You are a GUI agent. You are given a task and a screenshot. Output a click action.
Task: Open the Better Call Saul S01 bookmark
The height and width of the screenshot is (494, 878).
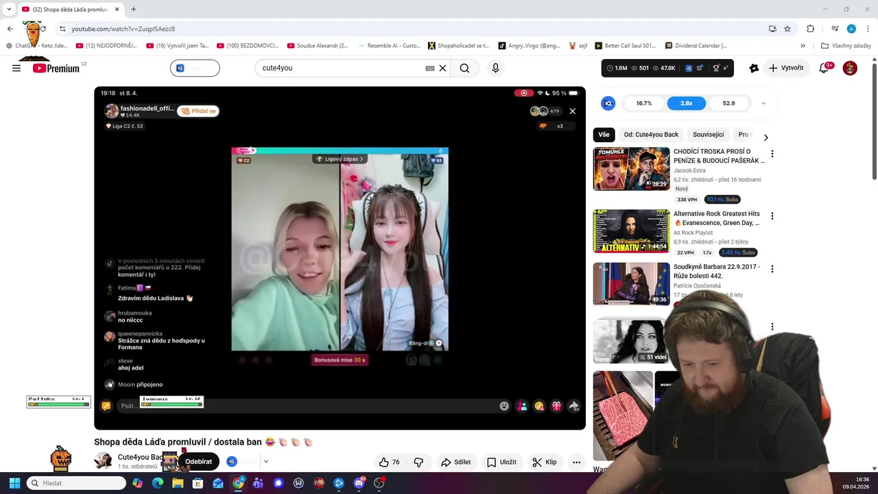[626, 45]
